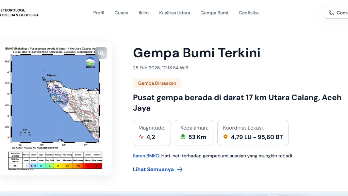Click the green target icon beside 53 Km
Viewport: 348px width, 196px height.
[183, 137]
